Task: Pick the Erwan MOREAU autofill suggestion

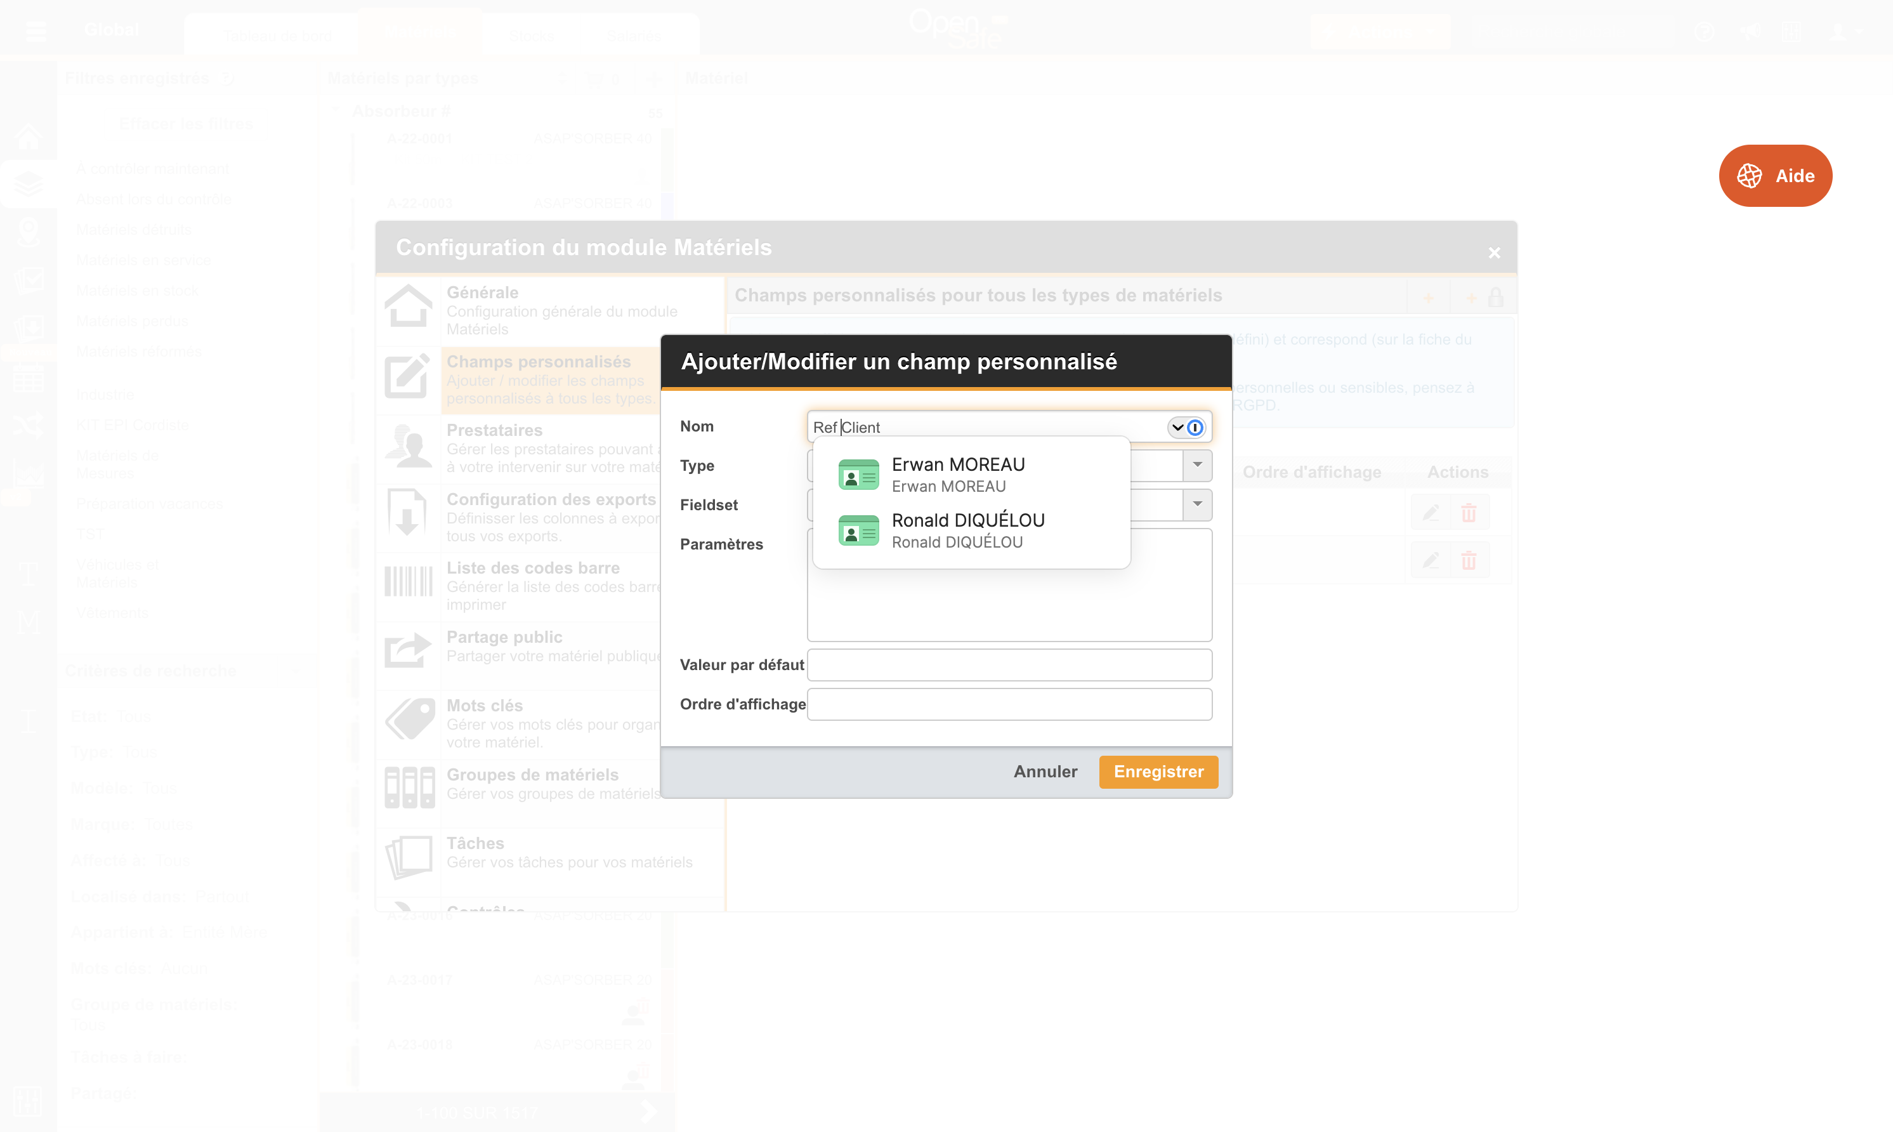Action: click(971, 475)
